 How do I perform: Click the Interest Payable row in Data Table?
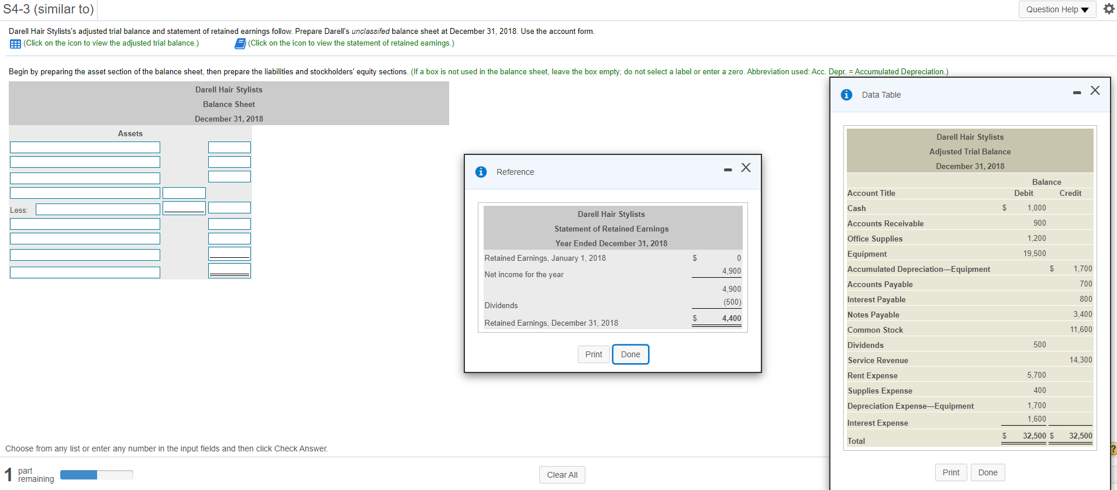(x=970, y=299)
